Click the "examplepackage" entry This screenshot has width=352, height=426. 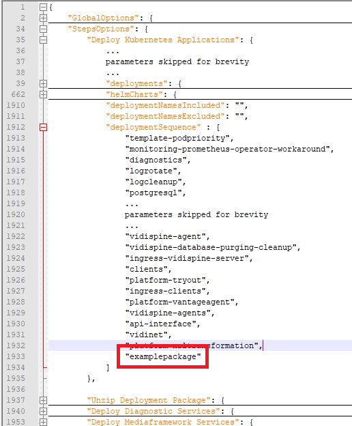coord(163,356)
